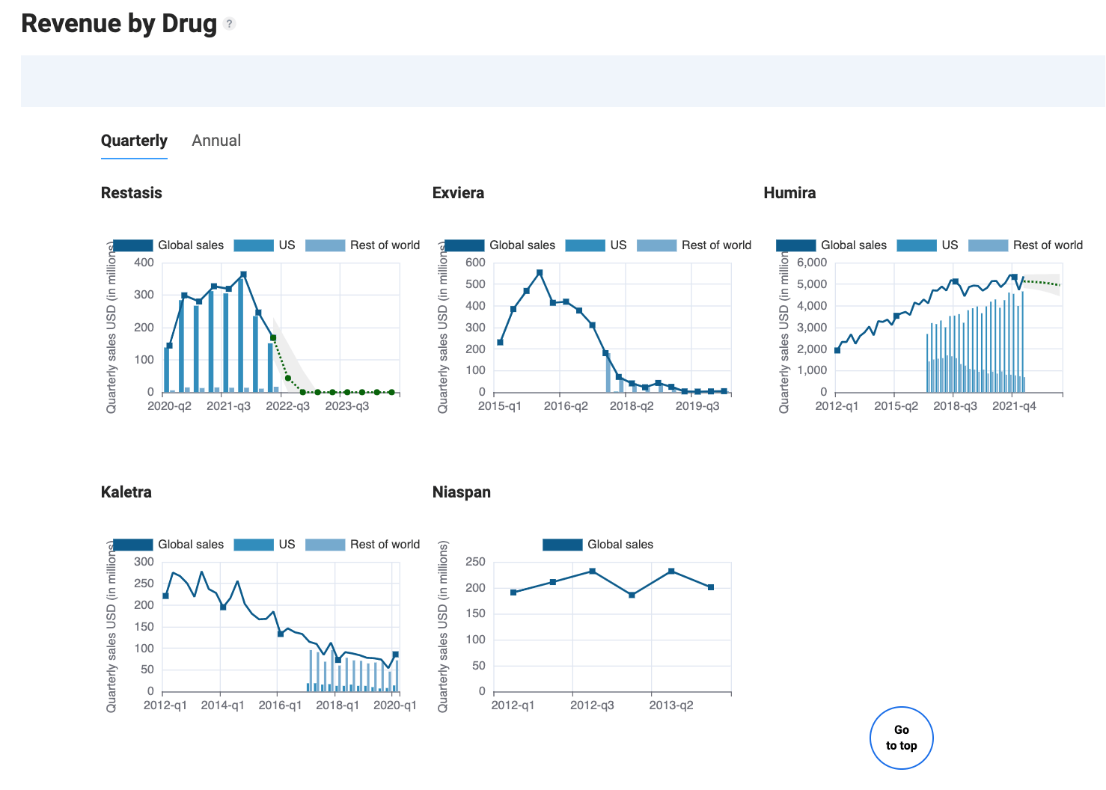
Task: Click the Humira chart title
Action: pyautogui.click(x=789, y=193)
